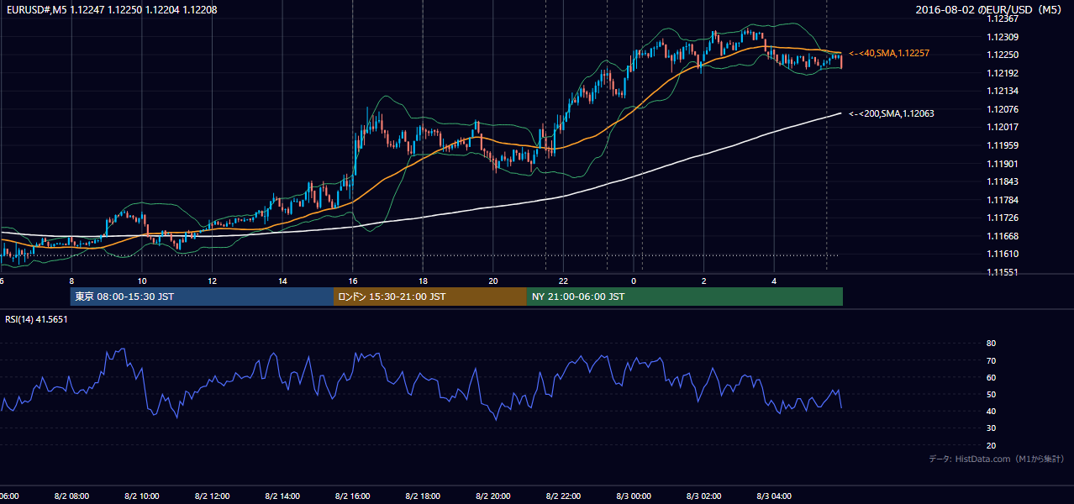Screen dimensions: 1074x504
Task: Click hour tick 18 under price chart
Action: (423, 281)
